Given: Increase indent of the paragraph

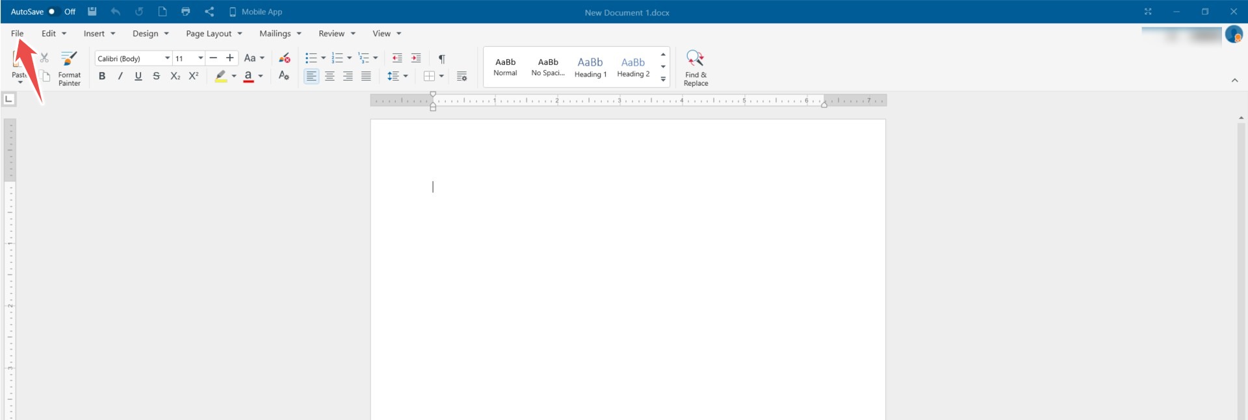Looking at the screenshot, I should tap(416, 58).
